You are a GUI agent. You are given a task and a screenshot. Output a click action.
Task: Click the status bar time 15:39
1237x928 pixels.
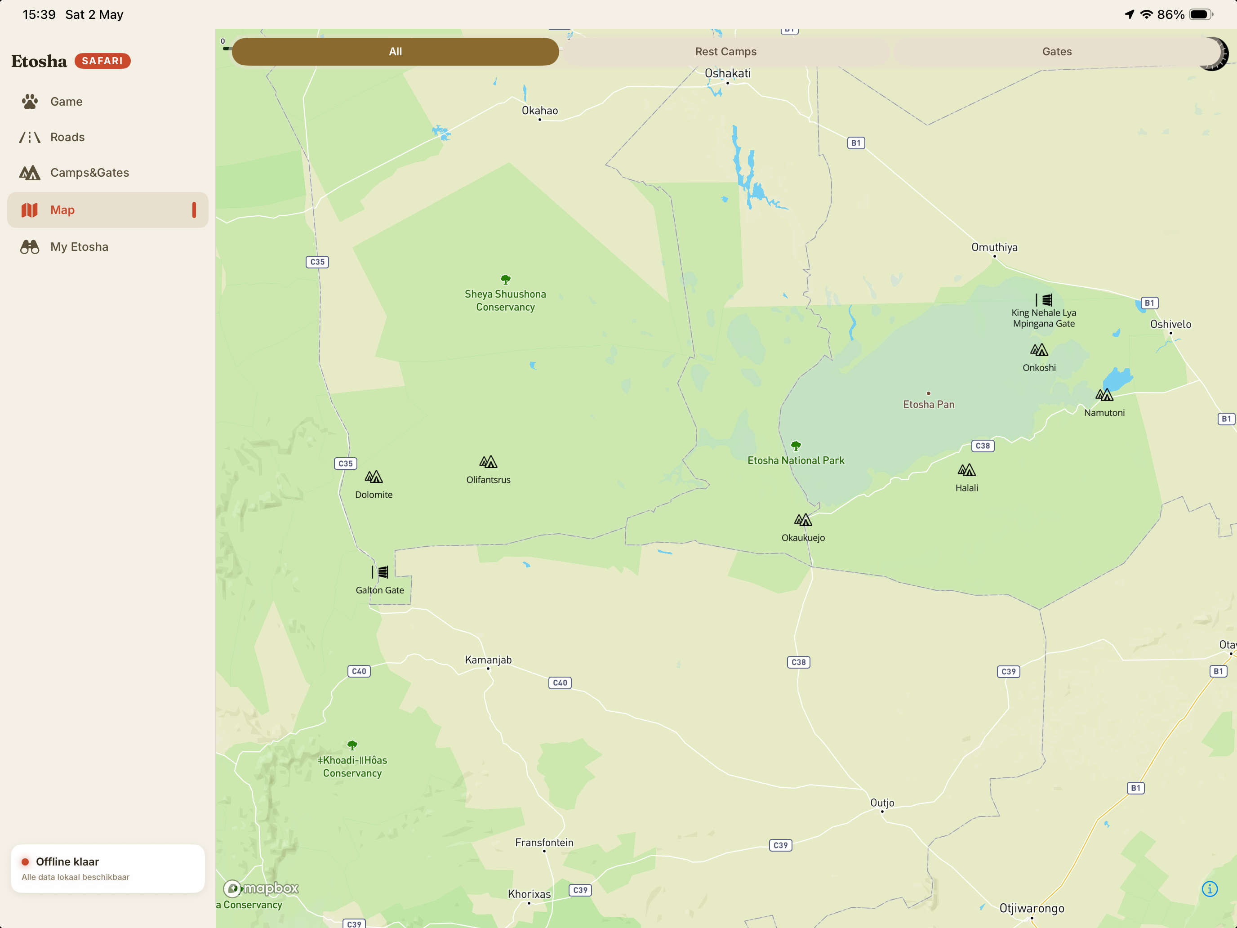pyautogui.click(x=39, y=14)
